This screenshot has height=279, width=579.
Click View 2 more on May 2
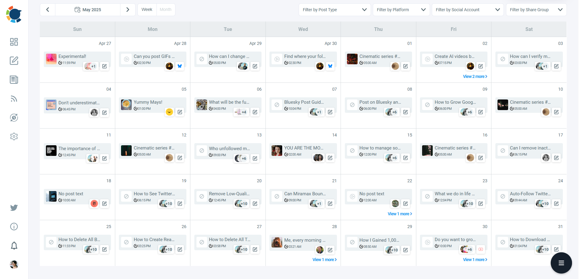[475, 76]
